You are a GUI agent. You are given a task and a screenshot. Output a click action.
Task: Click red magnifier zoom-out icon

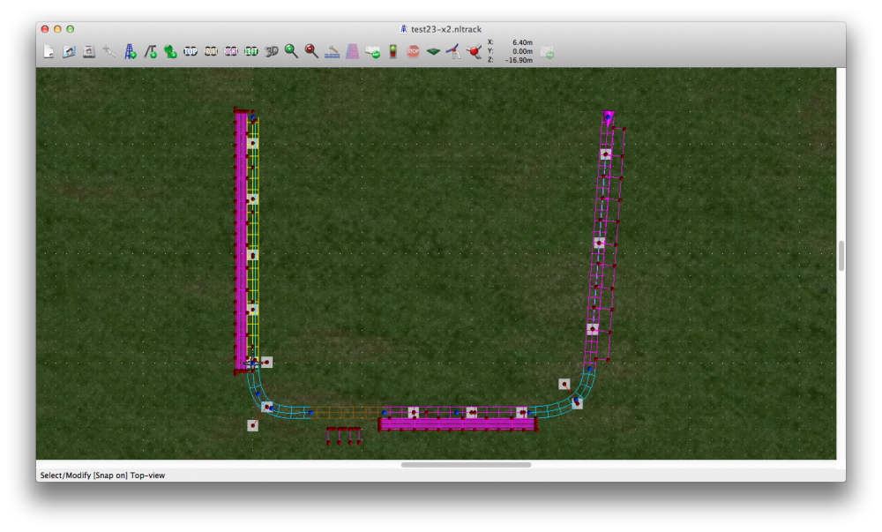311,52
